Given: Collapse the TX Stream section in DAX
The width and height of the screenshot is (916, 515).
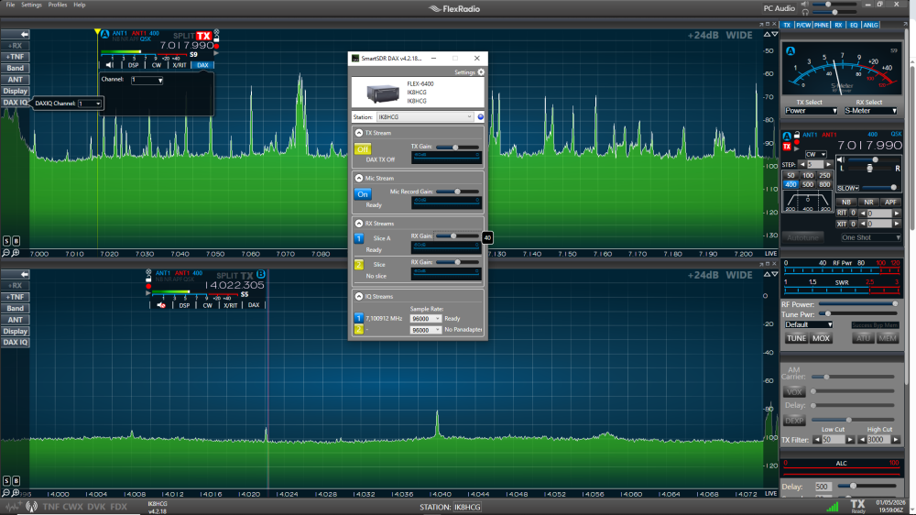Looking at the screenshot, I should pyautogui.click(x=359, y=133).
